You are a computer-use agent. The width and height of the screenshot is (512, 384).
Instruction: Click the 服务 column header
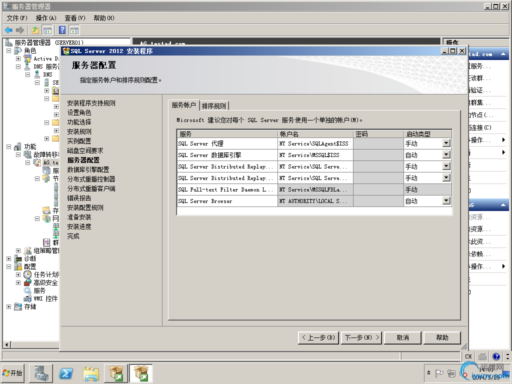[227, 134]
